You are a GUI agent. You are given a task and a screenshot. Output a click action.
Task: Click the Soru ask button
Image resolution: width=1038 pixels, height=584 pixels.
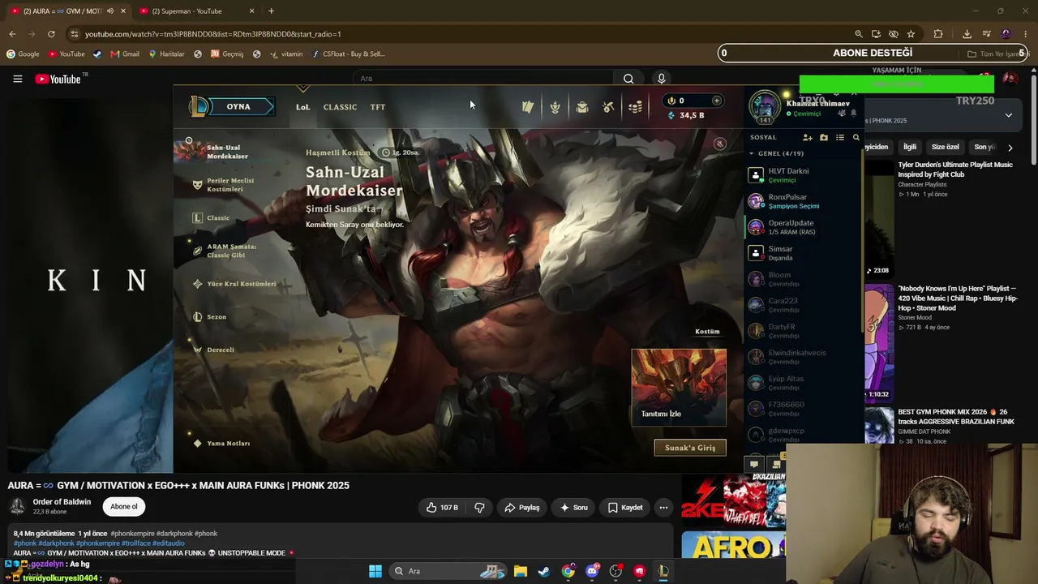tap(573, 508)
